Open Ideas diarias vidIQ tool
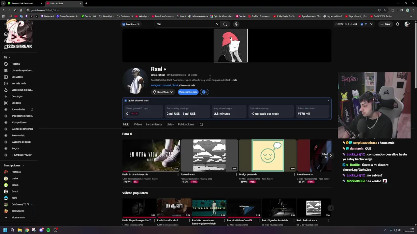The image size is (417, 234). click(18, 110)
